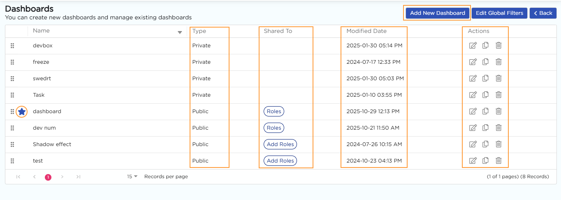Image resolution: width=561 pixels, height=200 pixels.
Task: Click copy icon for test dashboard
Action: [x=485, y=160]
